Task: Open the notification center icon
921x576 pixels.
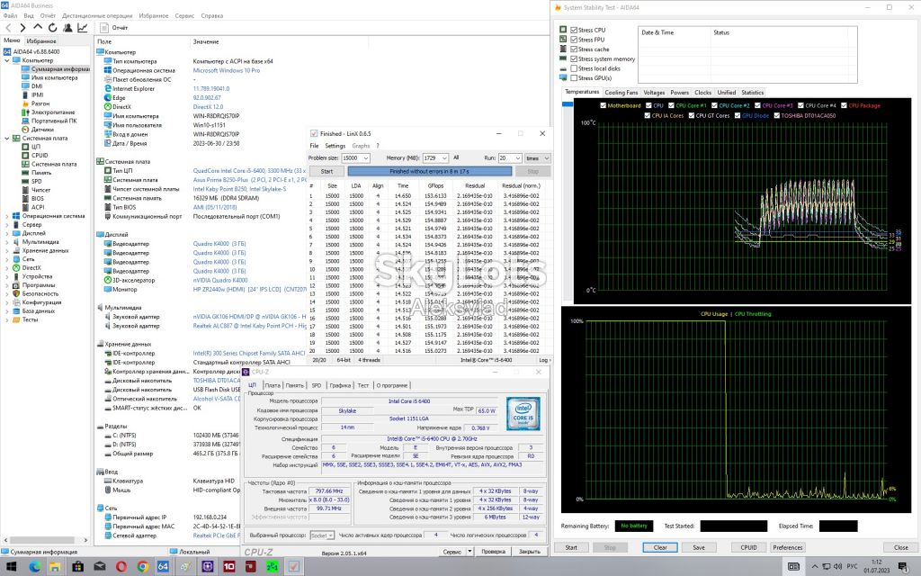Action: pyautogui.click(x=902, y=566)
